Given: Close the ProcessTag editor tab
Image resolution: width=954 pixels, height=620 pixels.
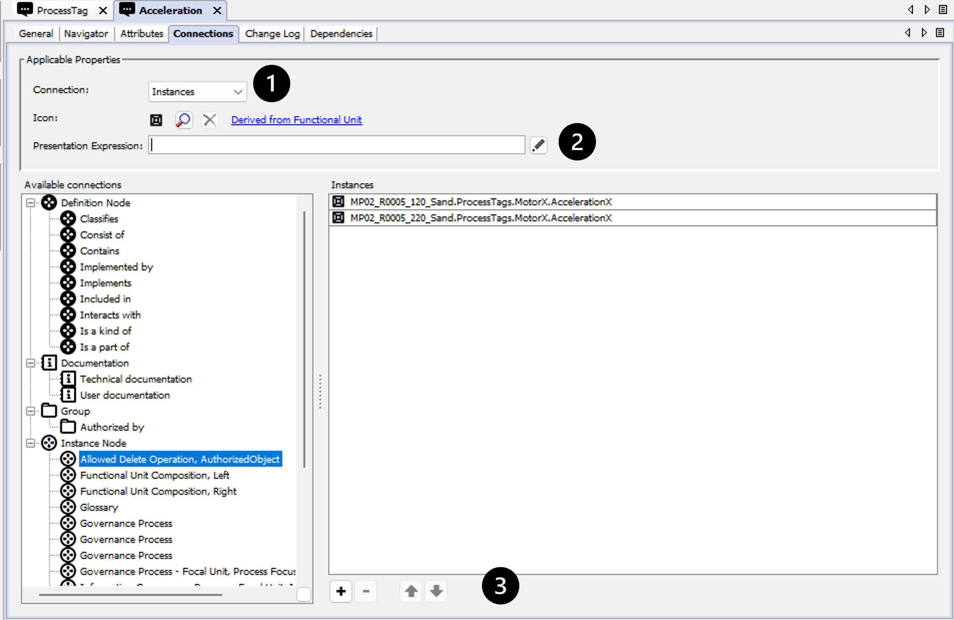Looking at the screenshot, I should click(x=103, y=11).
